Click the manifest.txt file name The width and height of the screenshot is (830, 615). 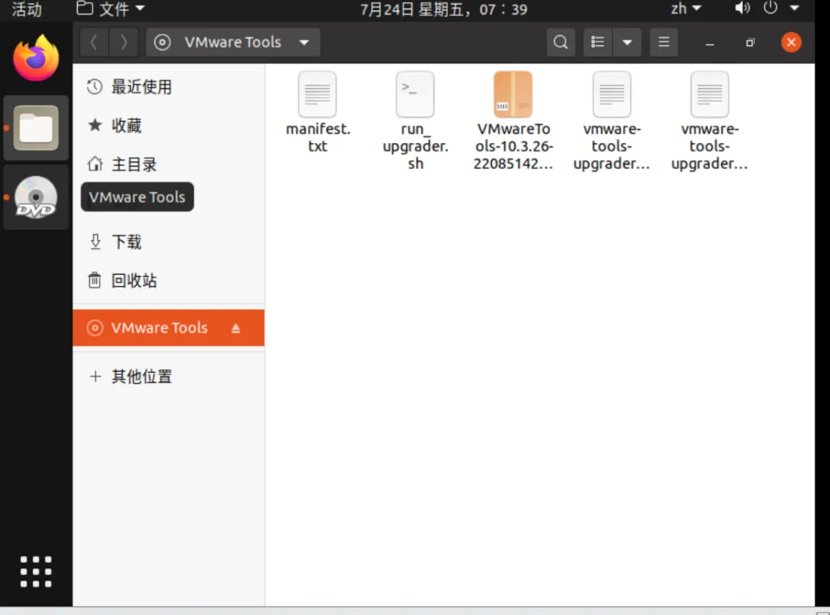[x=317, y=137]
